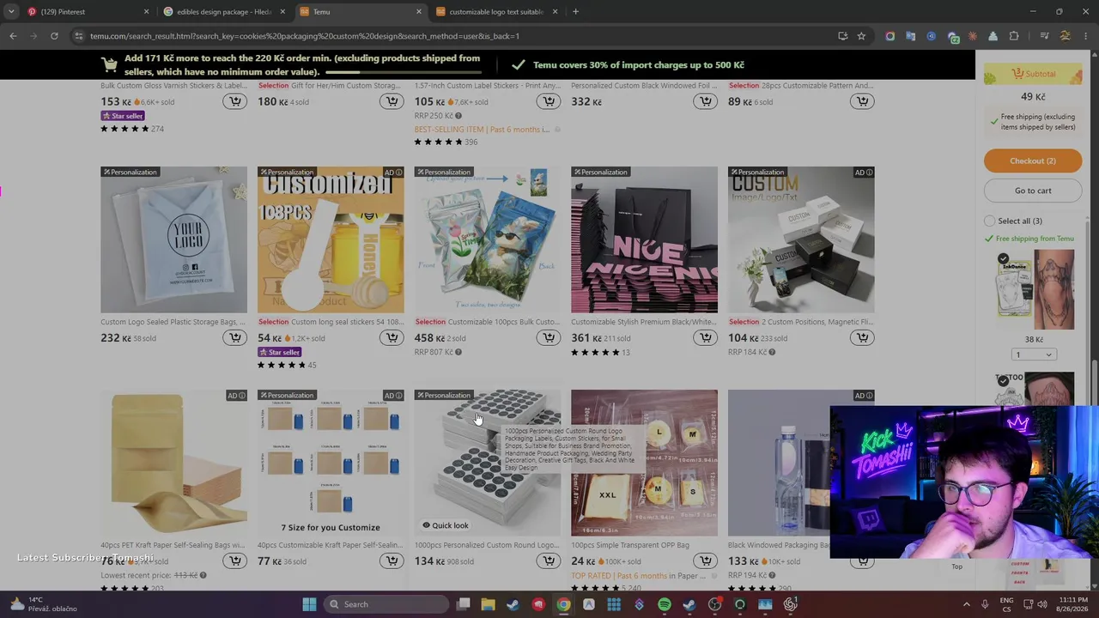The width and height of the screenshot is (1099, 618).
Task: Open File Explorer from the taskbar
Action: [x=488, y=604]
